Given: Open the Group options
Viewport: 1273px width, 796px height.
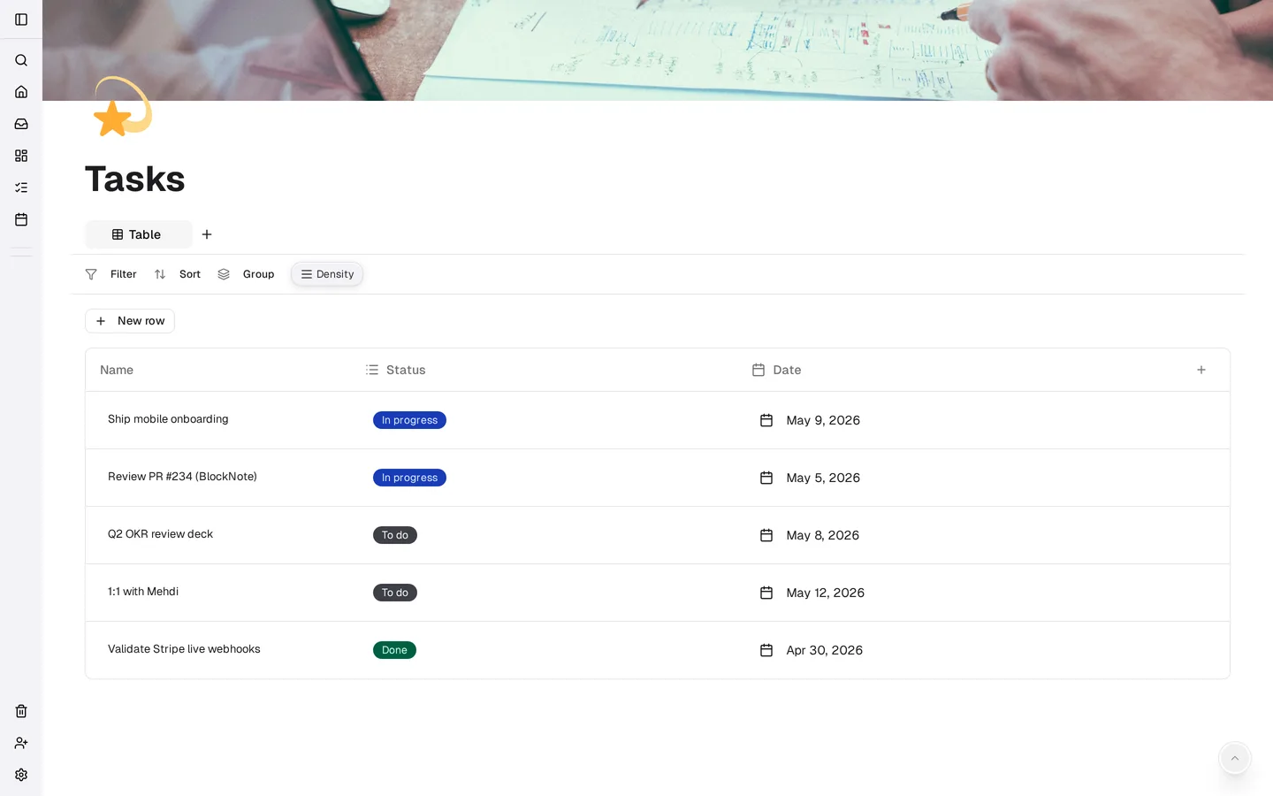Looking at the screenshot, I should coord(246,274).
